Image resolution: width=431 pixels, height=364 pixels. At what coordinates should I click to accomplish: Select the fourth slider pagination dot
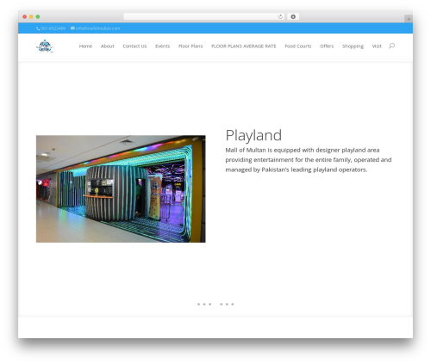tap(222, 304)
